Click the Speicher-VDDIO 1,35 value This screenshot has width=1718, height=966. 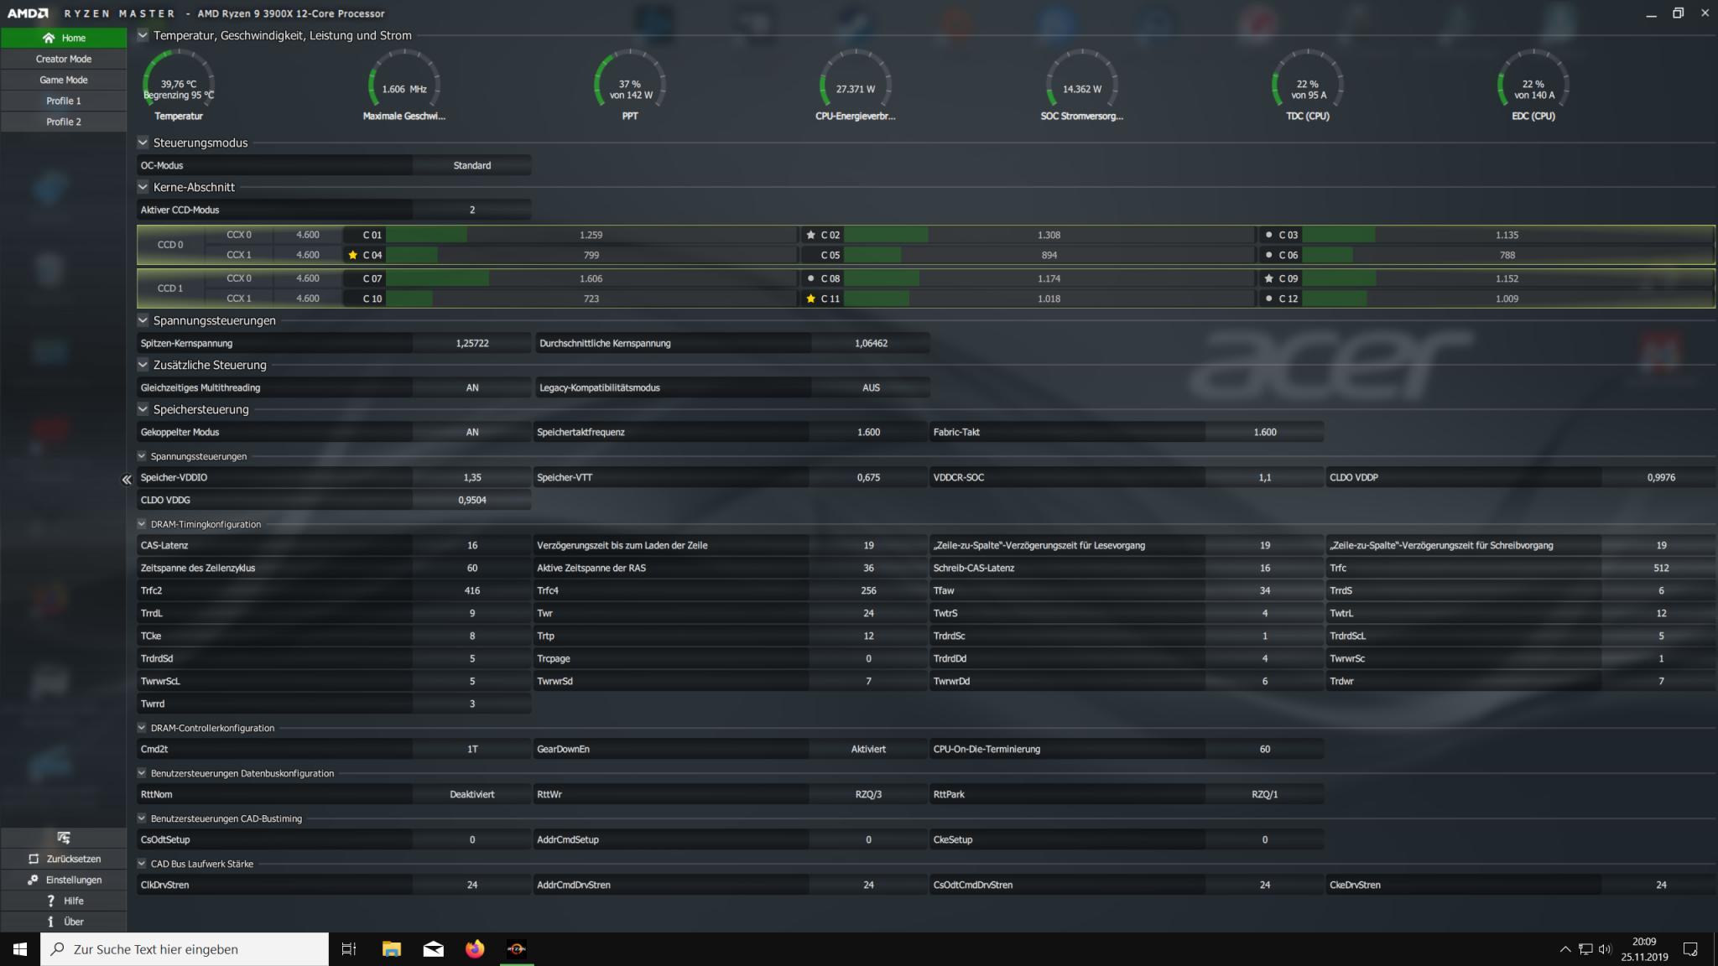(471, 477)
